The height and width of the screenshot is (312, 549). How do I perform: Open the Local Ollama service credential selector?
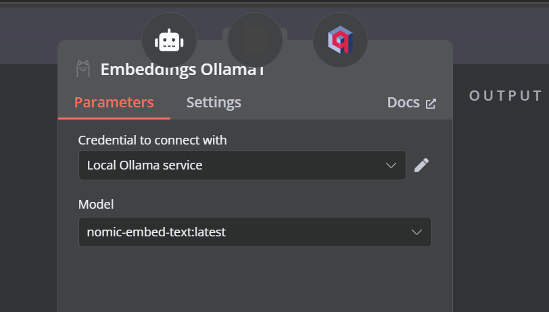[242, 165]
